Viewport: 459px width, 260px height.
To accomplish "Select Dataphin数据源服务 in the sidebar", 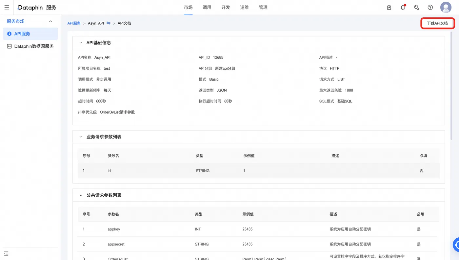I will 30,46.
